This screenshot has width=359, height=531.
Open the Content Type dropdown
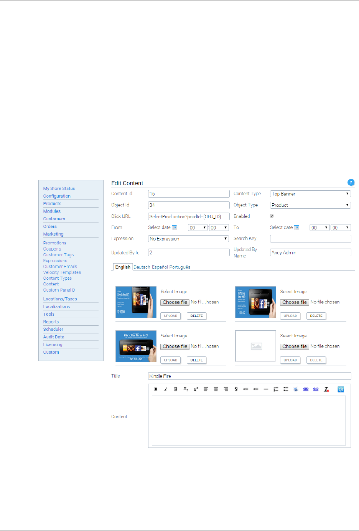pyautogui.click(x=310, y=194)
